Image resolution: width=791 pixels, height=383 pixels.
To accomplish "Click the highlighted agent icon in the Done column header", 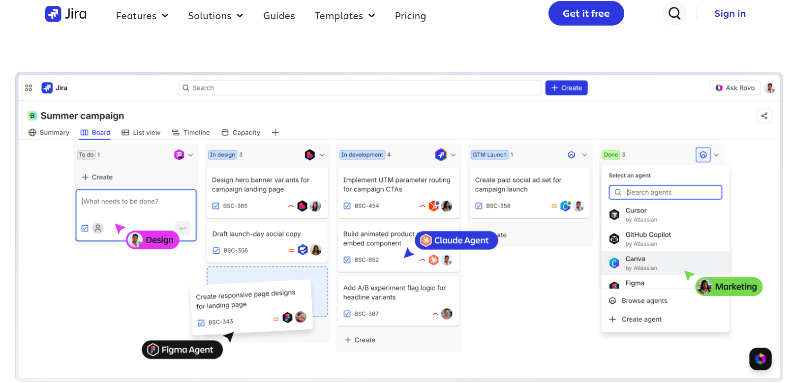I will pos(703,155).
